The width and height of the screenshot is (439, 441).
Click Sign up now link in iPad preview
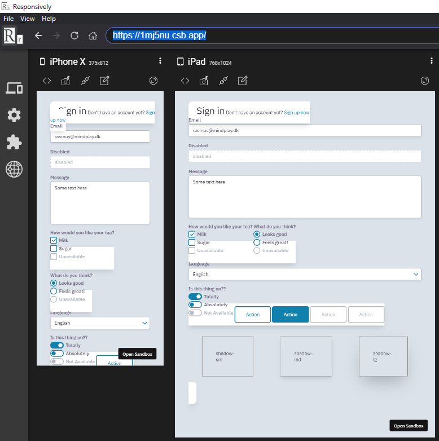click(297, 112)
